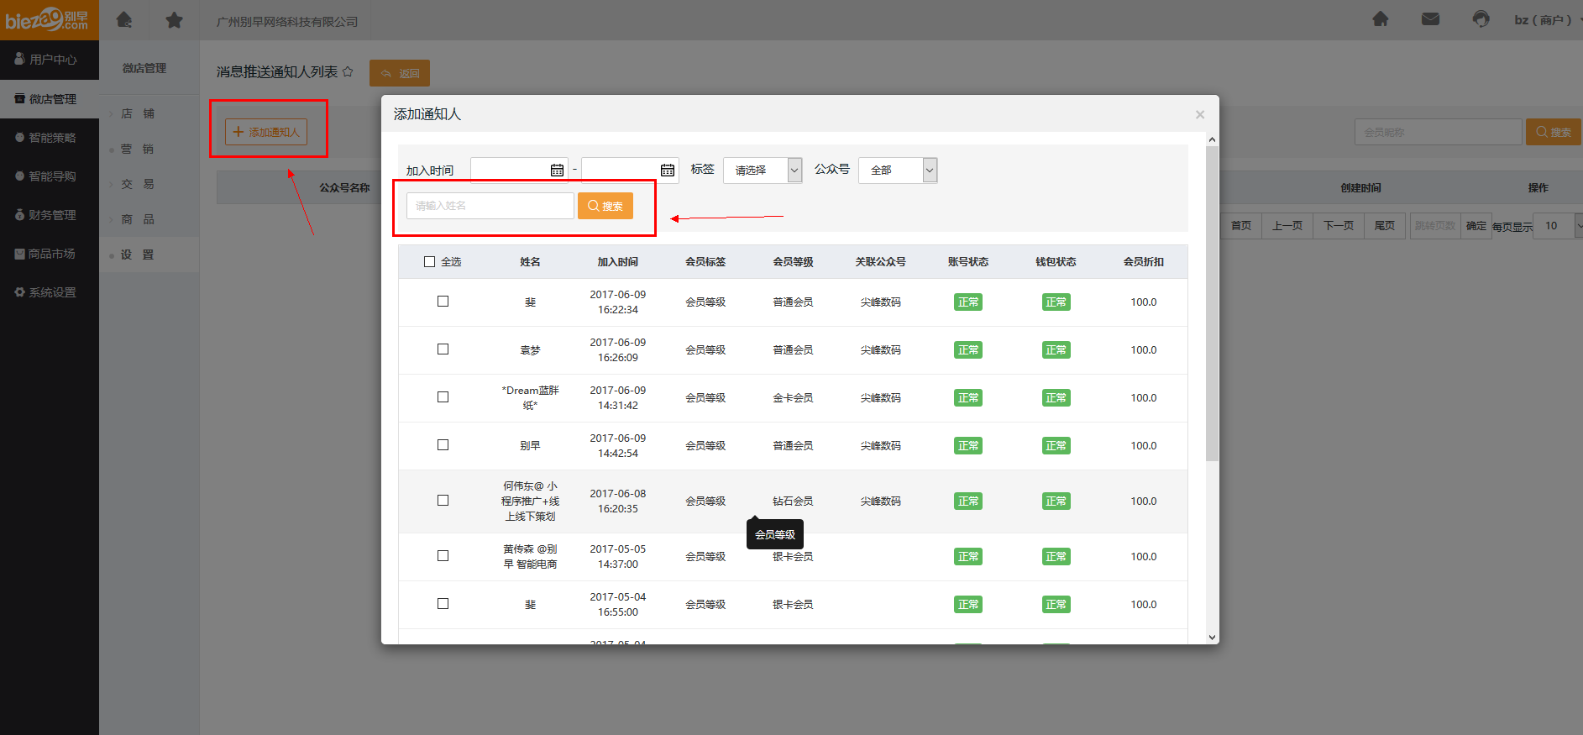Screen dimensions: 1583x735
Task: Open end date calendar picker icon
Action: point(668,171)
